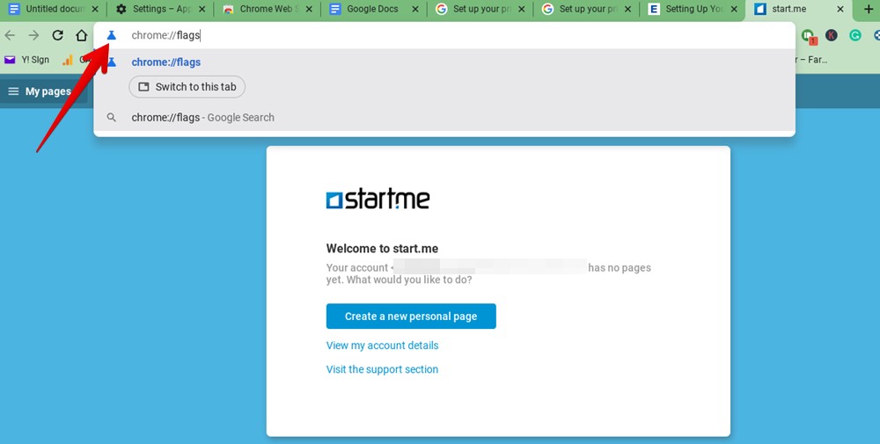The image size is (880, 444).
Task: Open the bookmark ending in Far…
Action: [811, 60]
